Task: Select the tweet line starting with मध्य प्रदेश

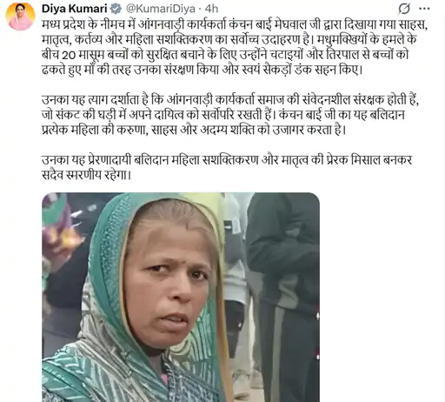Action: click(x=235, y=24)
